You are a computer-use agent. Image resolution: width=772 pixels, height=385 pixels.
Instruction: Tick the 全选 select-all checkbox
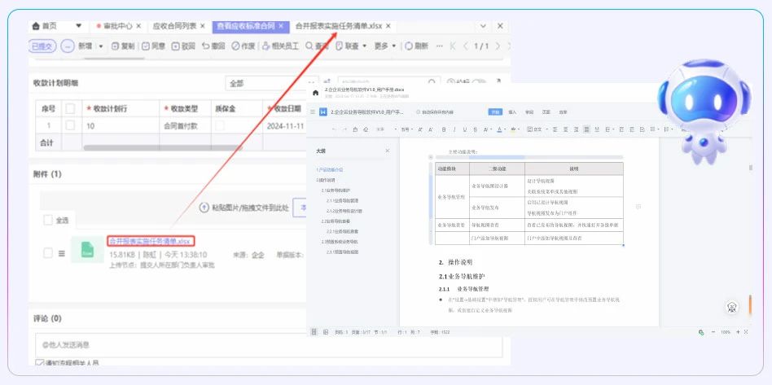coord(48,221)
